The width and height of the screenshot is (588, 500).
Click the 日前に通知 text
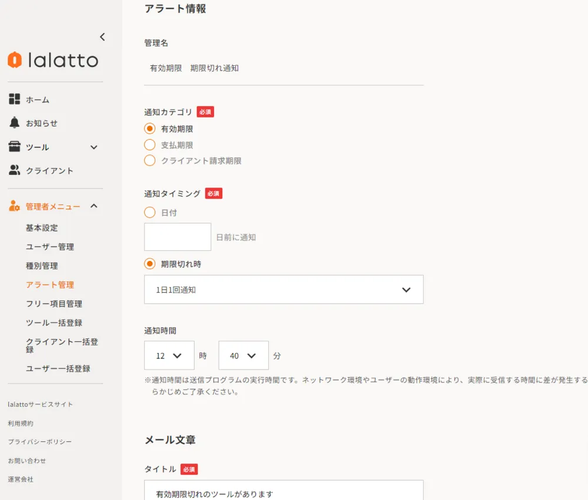[x=236, y=237]
